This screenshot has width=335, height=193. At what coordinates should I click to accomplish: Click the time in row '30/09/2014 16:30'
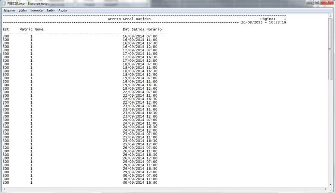[152, 183]
